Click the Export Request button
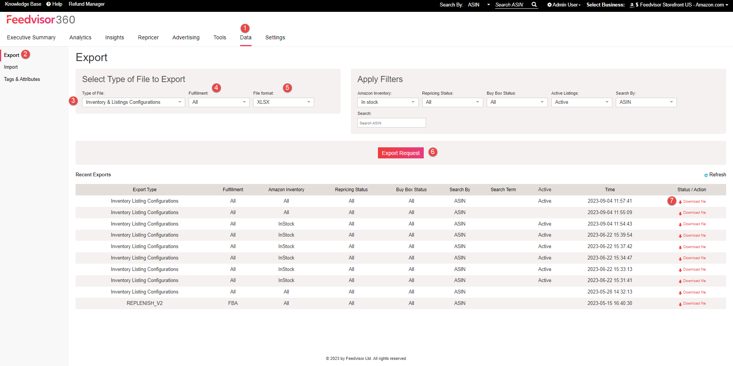Screen dimensions: 733x366 coord(401,153)
